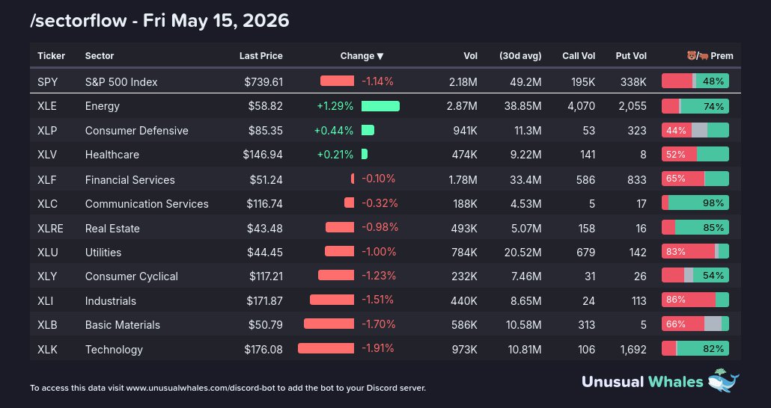Click the Ticker column header
771x408 pixels.
[x=51, y=56]
